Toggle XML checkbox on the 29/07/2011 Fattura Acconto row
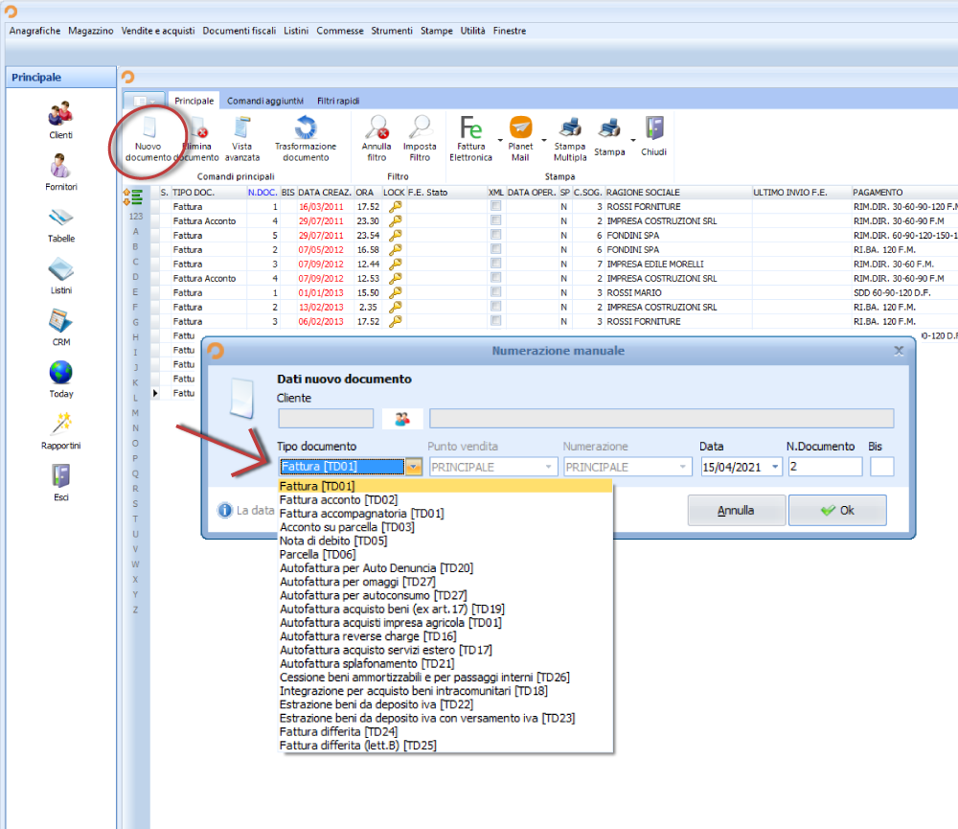This screenshot has width=958, height=829. 496,220
